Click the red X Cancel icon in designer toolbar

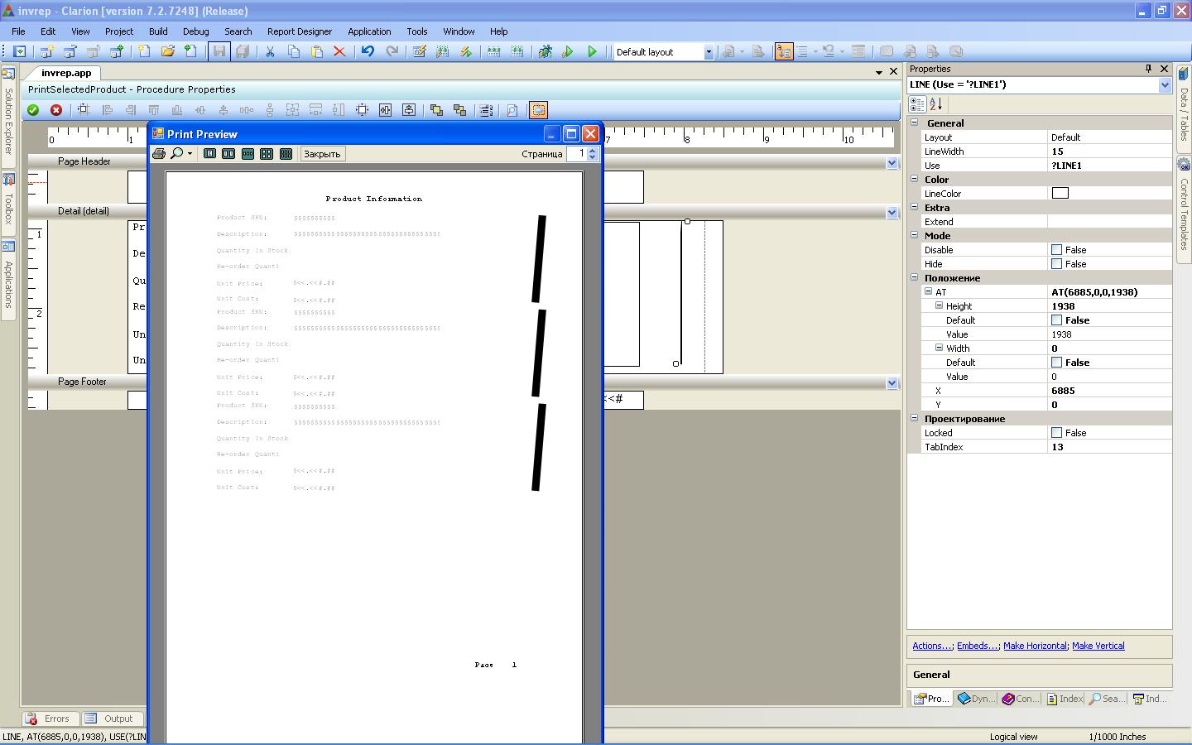[x=56, y=110]
